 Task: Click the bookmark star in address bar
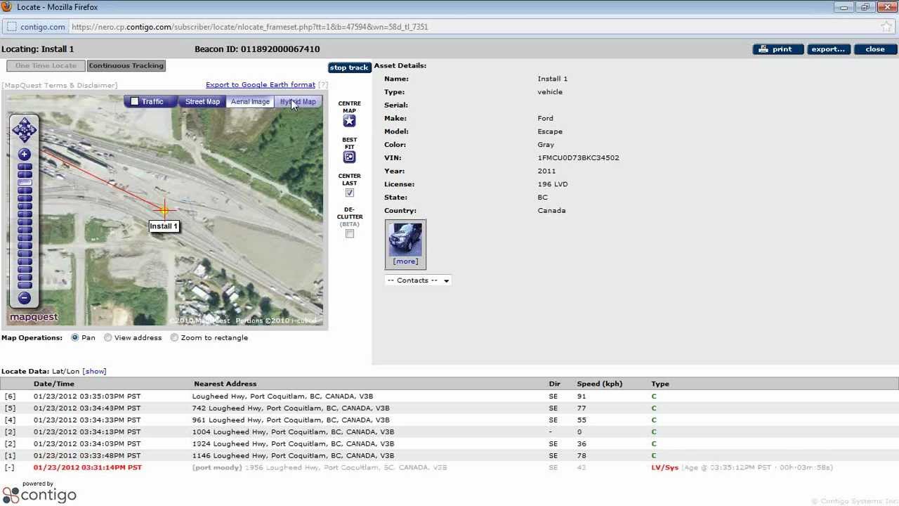click(x=886, y=27)
